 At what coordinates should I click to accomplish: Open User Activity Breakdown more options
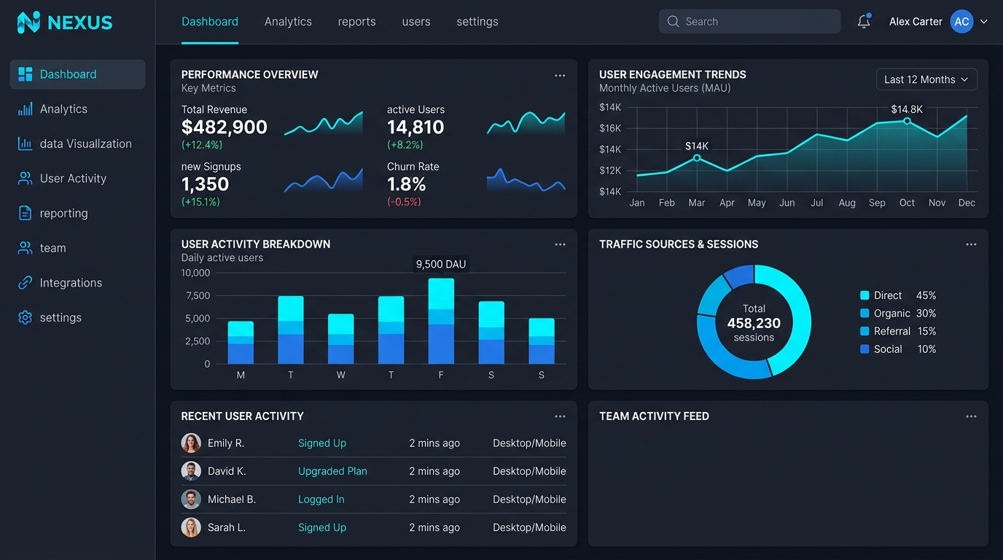coord(560,244)
